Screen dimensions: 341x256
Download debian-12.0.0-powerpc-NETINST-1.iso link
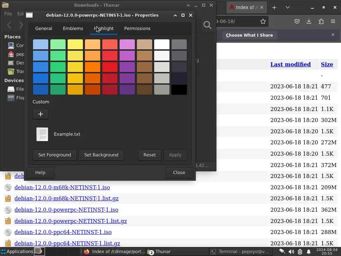[66, 210]
